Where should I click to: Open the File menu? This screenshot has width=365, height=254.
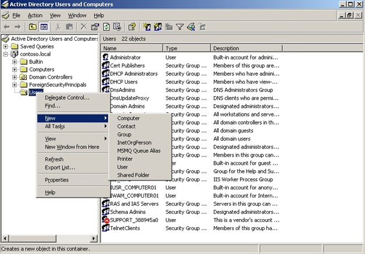point(16,15)
